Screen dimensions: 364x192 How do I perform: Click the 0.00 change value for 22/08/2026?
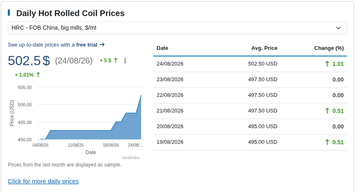tap(338, 95)
